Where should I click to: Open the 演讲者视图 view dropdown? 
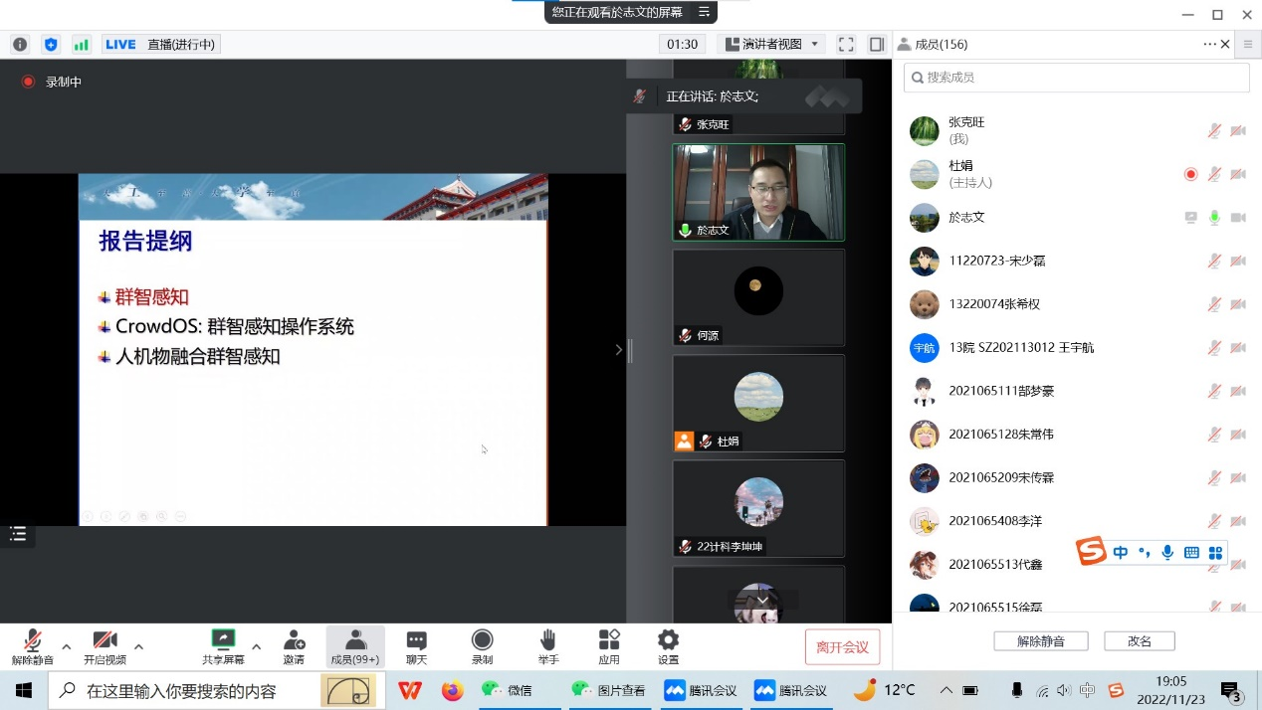[772, 44]
